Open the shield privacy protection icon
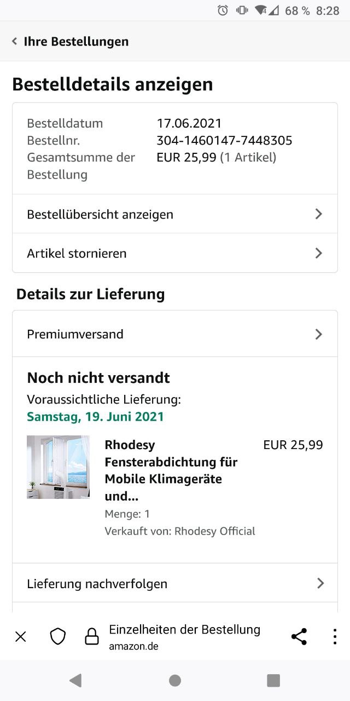This screenshot has height=701, width=350. 58,636
